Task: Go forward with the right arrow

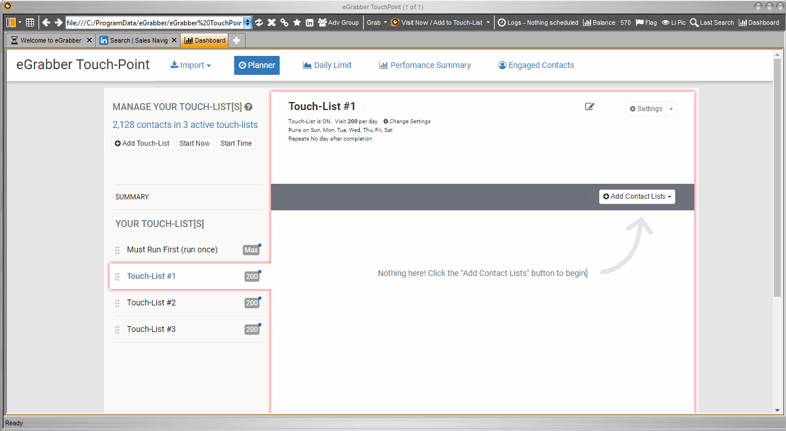Action: click(58, 22)
